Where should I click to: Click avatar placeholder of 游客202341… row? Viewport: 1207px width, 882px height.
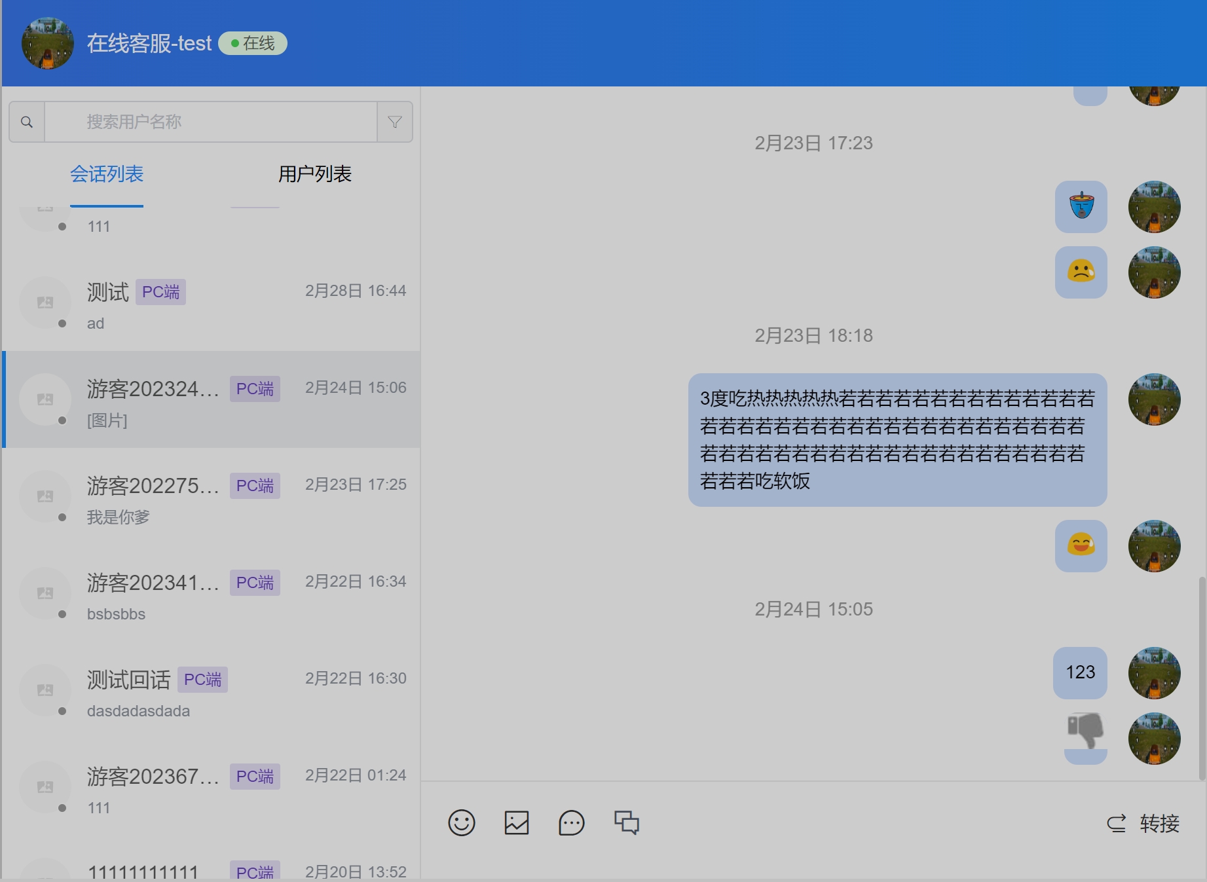pyautogui.click(x=45, y=593)
